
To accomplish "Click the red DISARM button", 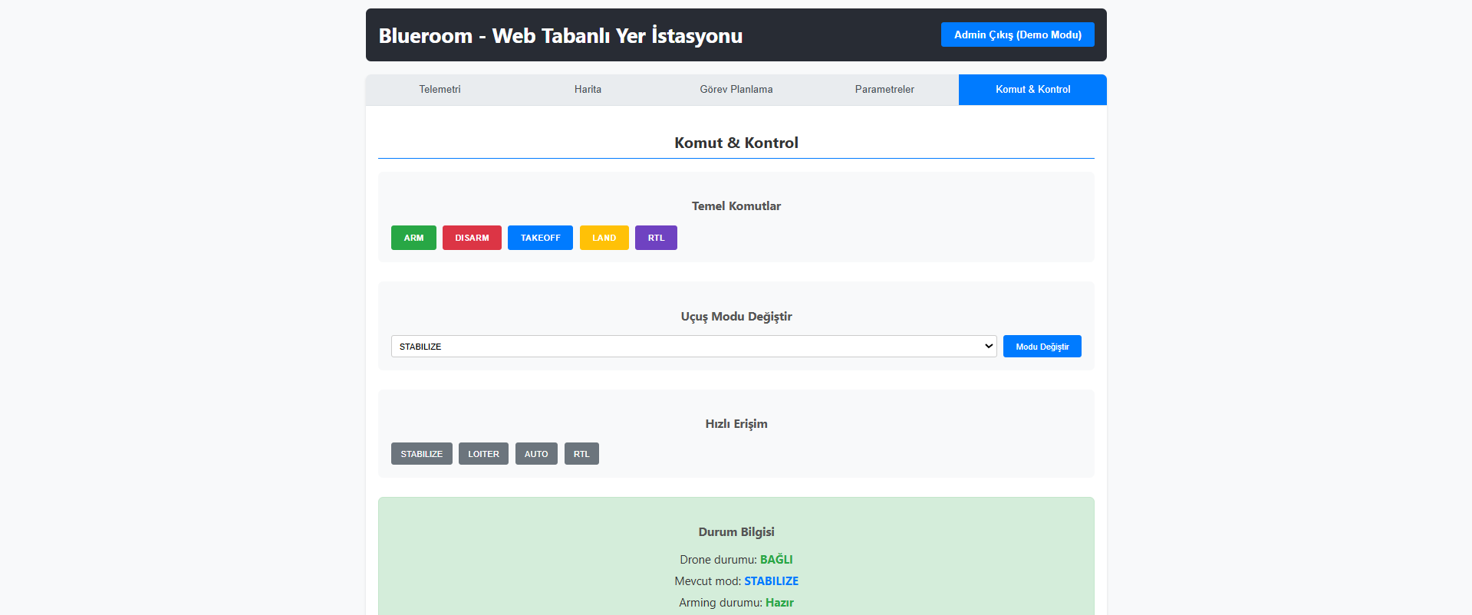I will [x=472, y=238].
